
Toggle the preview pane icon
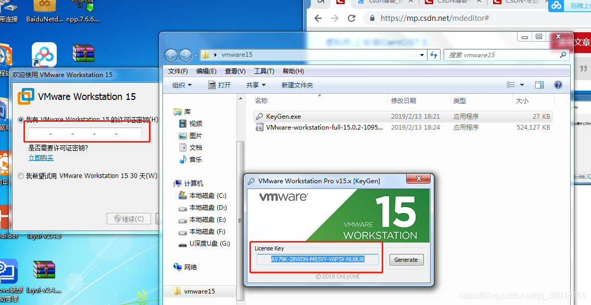(539, 85)
